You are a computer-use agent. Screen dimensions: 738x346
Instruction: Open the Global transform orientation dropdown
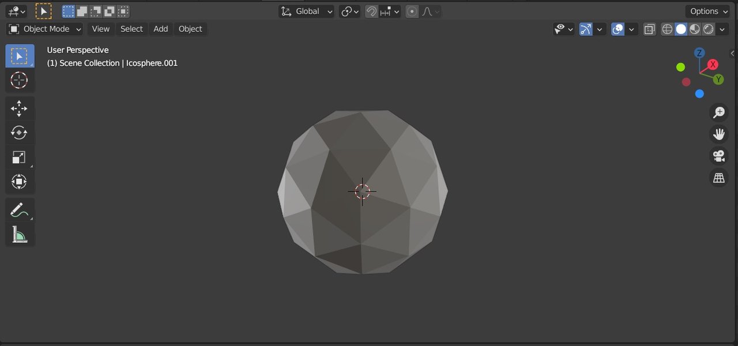(x=307, y=11)
